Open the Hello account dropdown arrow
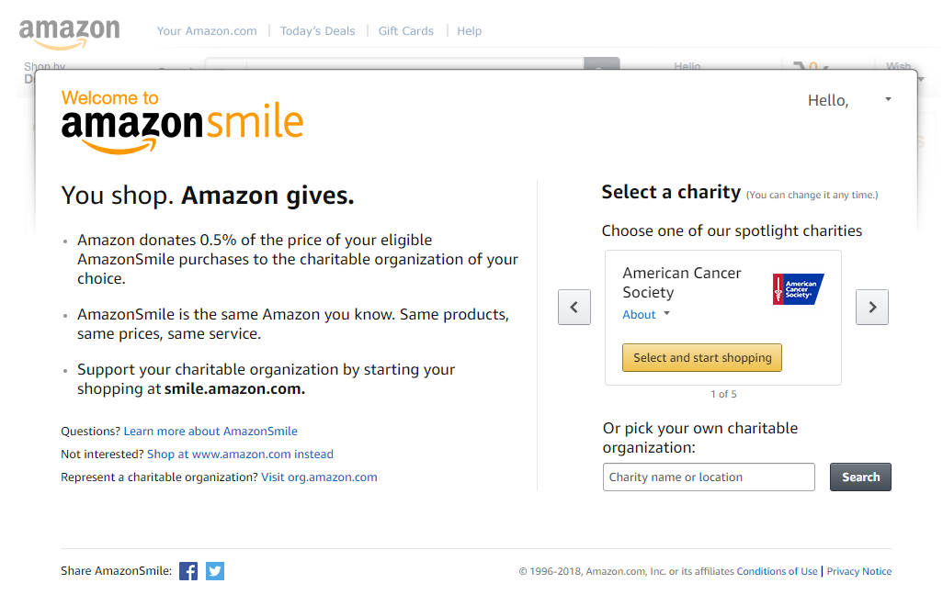 coord(888,99)
